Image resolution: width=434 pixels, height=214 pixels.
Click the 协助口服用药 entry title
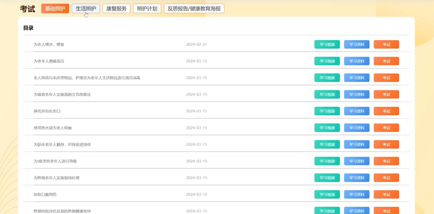click(x=45, y=194)
